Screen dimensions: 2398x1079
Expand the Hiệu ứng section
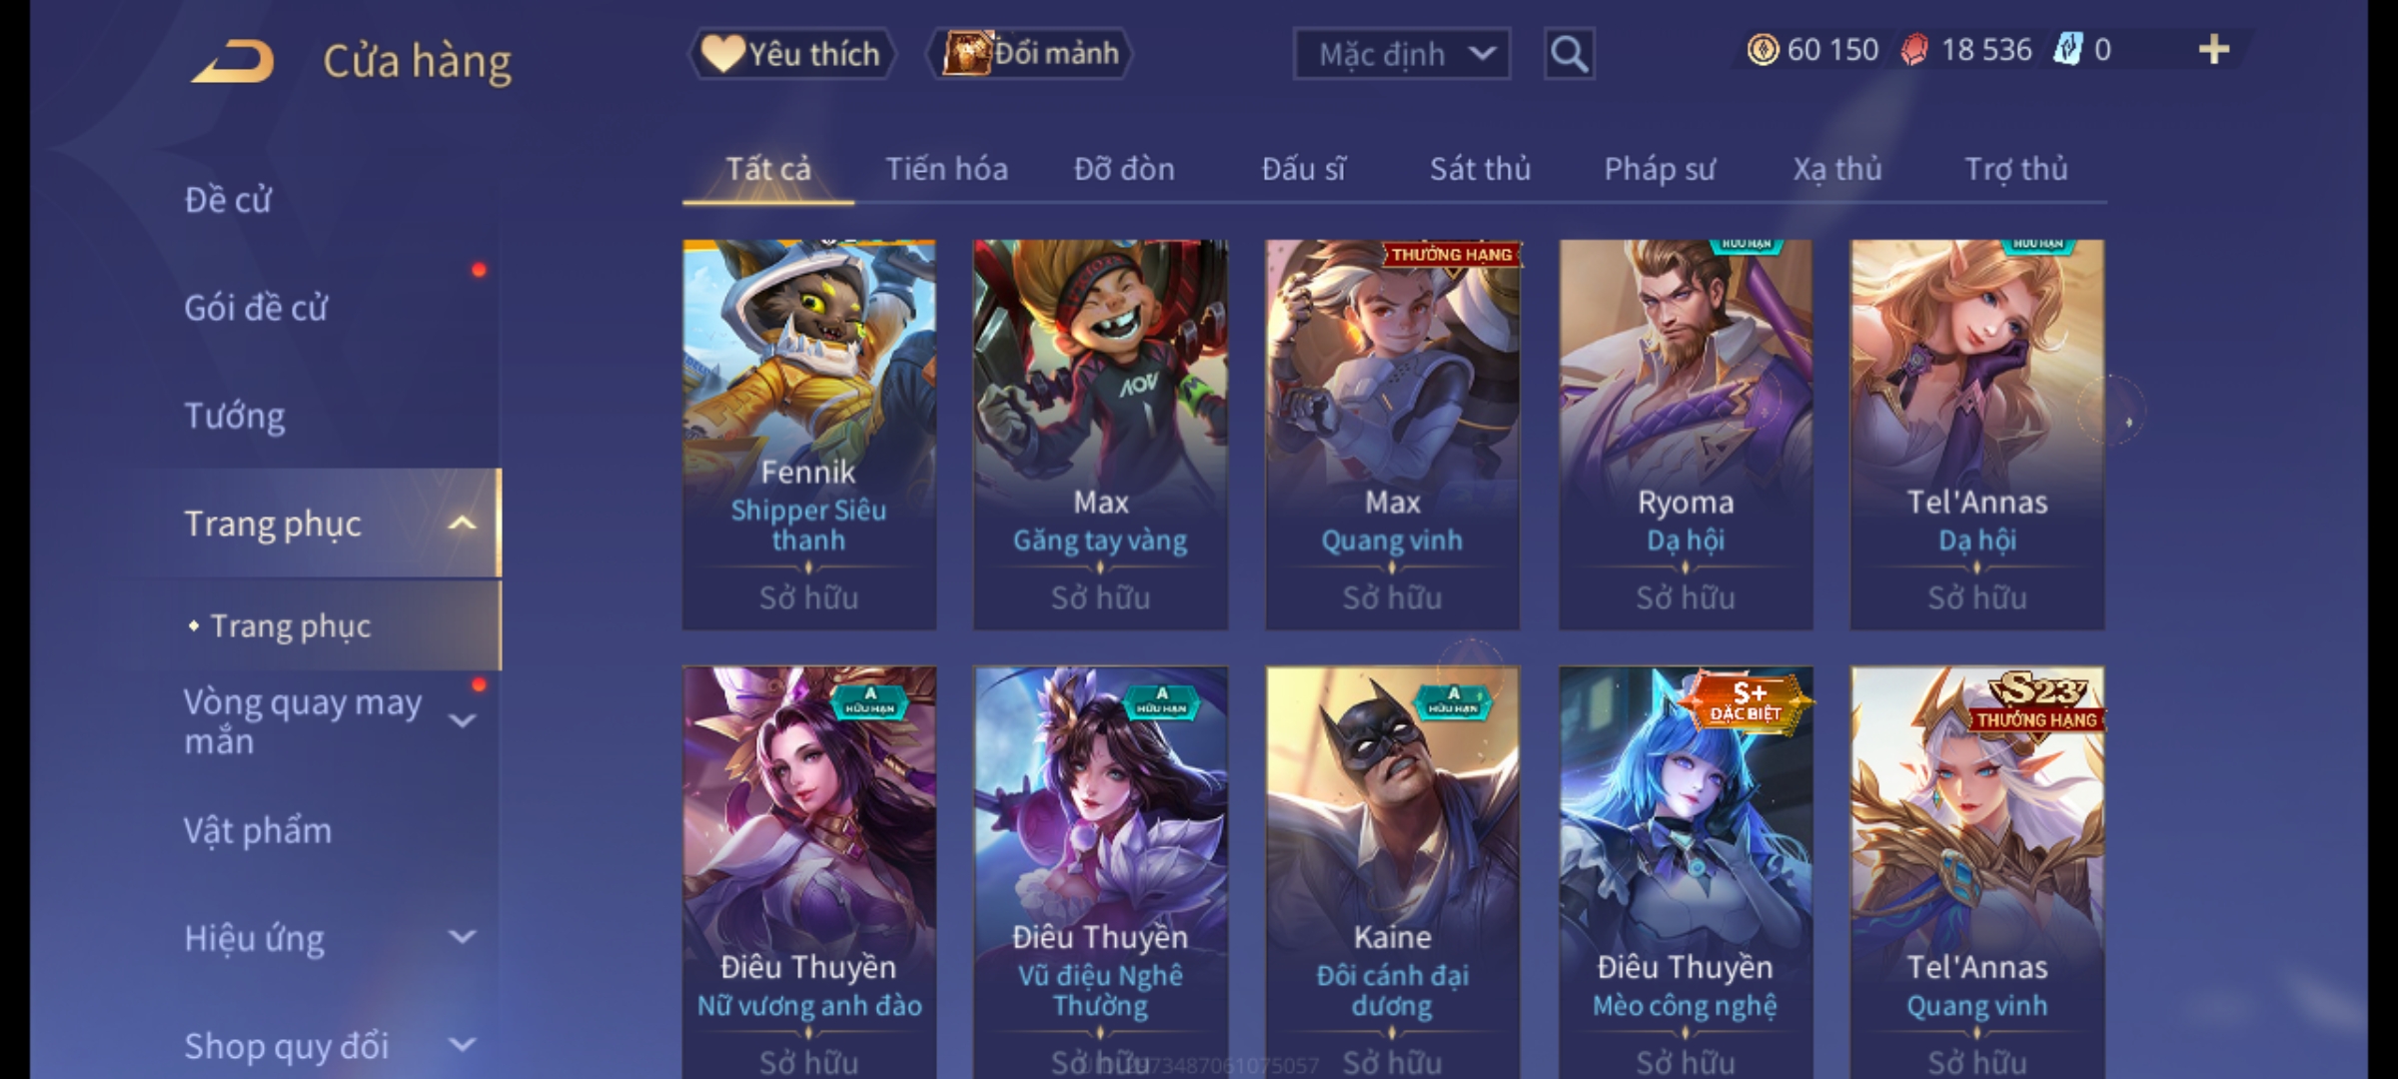pos(462,937)
